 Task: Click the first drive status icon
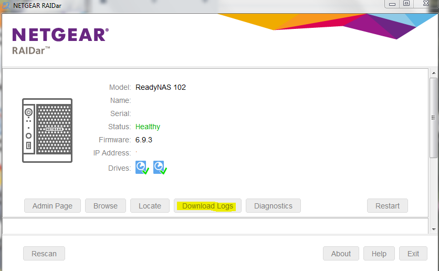pyautogui.click(x=142, y=168)
